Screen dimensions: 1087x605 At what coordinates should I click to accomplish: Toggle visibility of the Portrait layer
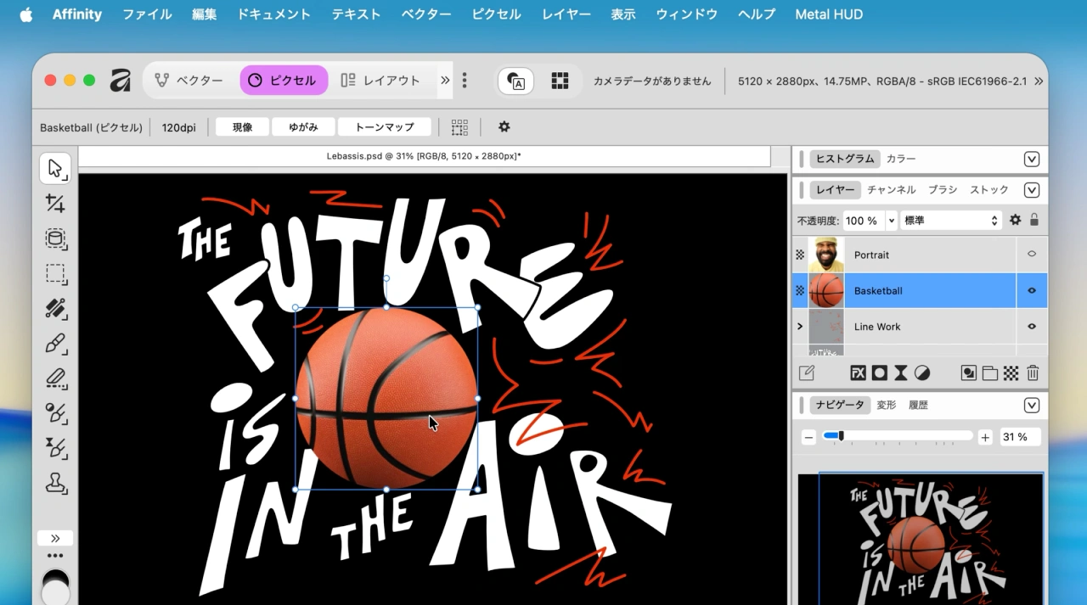tap(1032, 254)
